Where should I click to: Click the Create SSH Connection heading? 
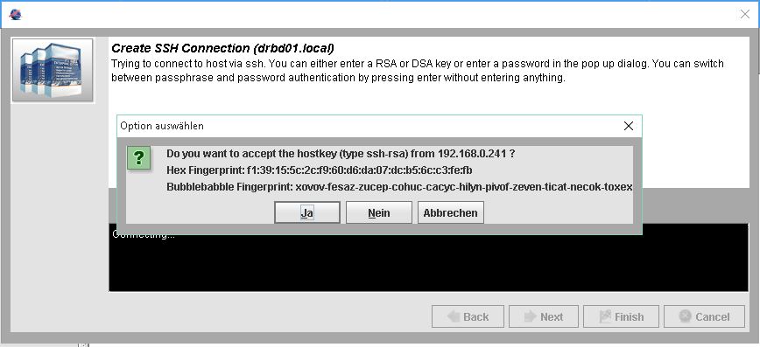[x=223, y=48]
